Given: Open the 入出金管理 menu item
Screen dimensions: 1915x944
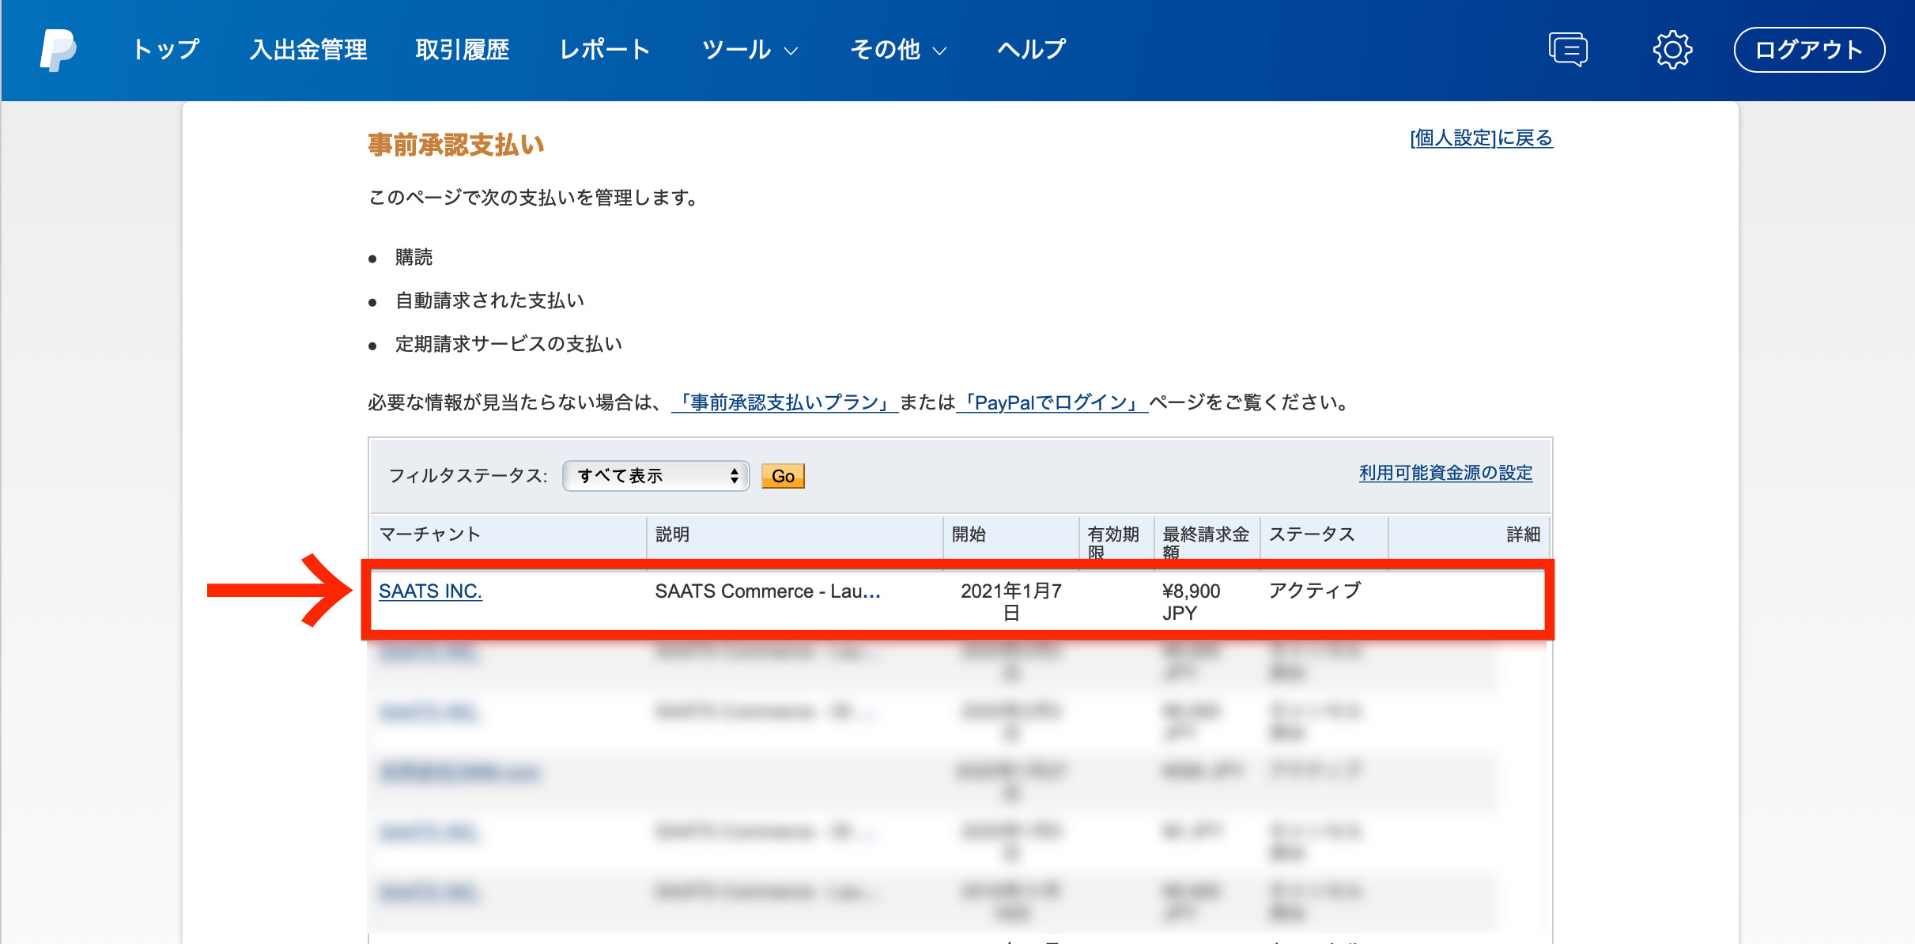Looking at the screenshot, I should 308,50.
